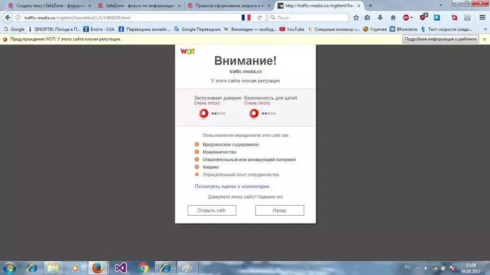Click the 'Безопасность для детей' red rating circle
The height and width of the screenshot is (275, 490).
tap(254, 113)
